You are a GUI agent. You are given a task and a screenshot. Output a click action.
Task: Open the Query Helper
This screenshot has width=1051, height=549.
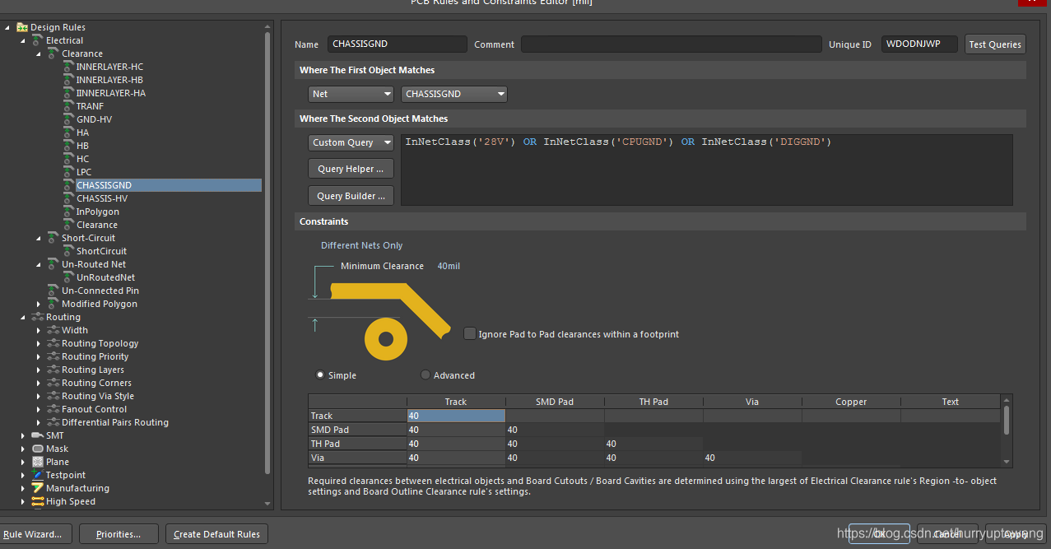click(x=351, y=169)
